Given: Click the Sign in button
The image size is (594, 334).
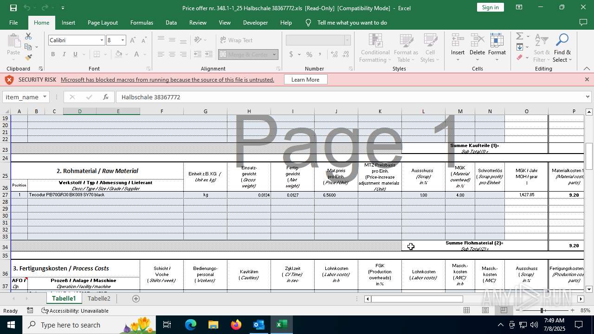Looking at the screenshot, I should [490, 7].
